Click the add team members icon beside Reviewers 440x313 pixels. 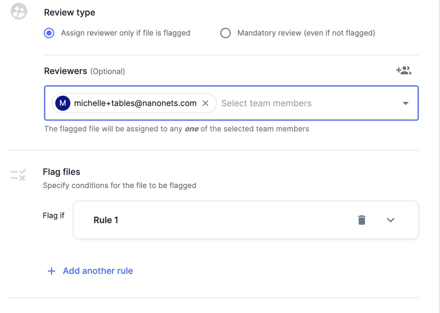coord(403,70)
